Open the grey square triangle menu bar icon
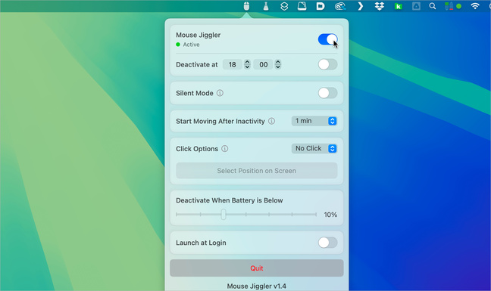Screen dimensions: 491x291 tap(416, 6)
